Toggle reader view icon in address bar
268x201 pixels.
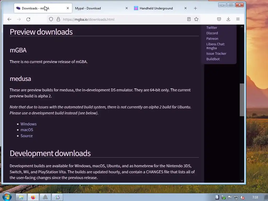pos(189,19)
